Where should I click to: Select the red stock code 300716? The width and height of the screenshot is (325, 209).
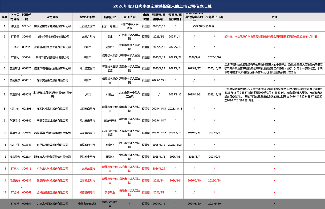[26, 169]
